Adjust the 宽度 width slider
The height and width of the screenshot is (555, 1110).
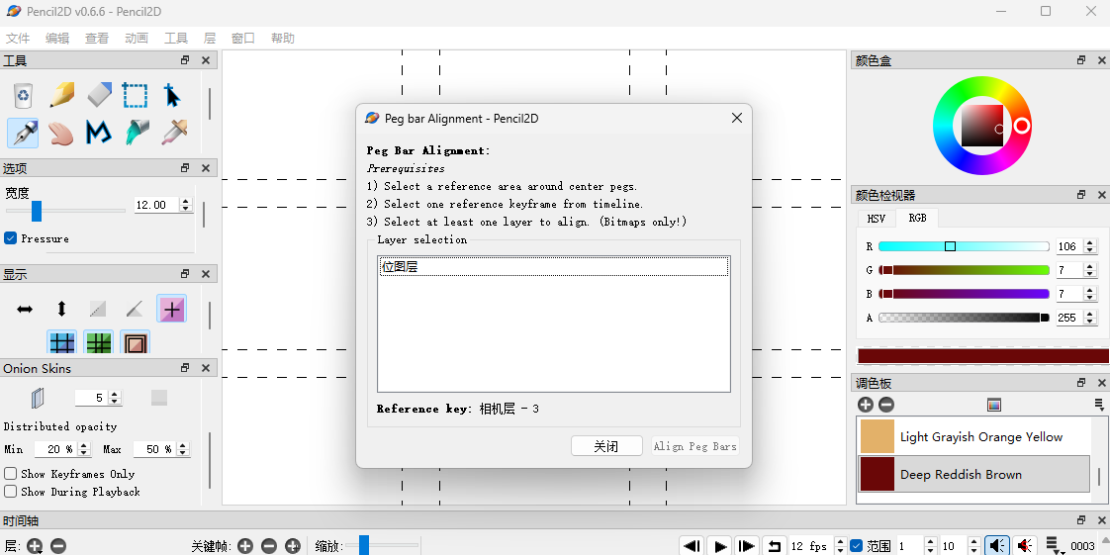[65, 211]
